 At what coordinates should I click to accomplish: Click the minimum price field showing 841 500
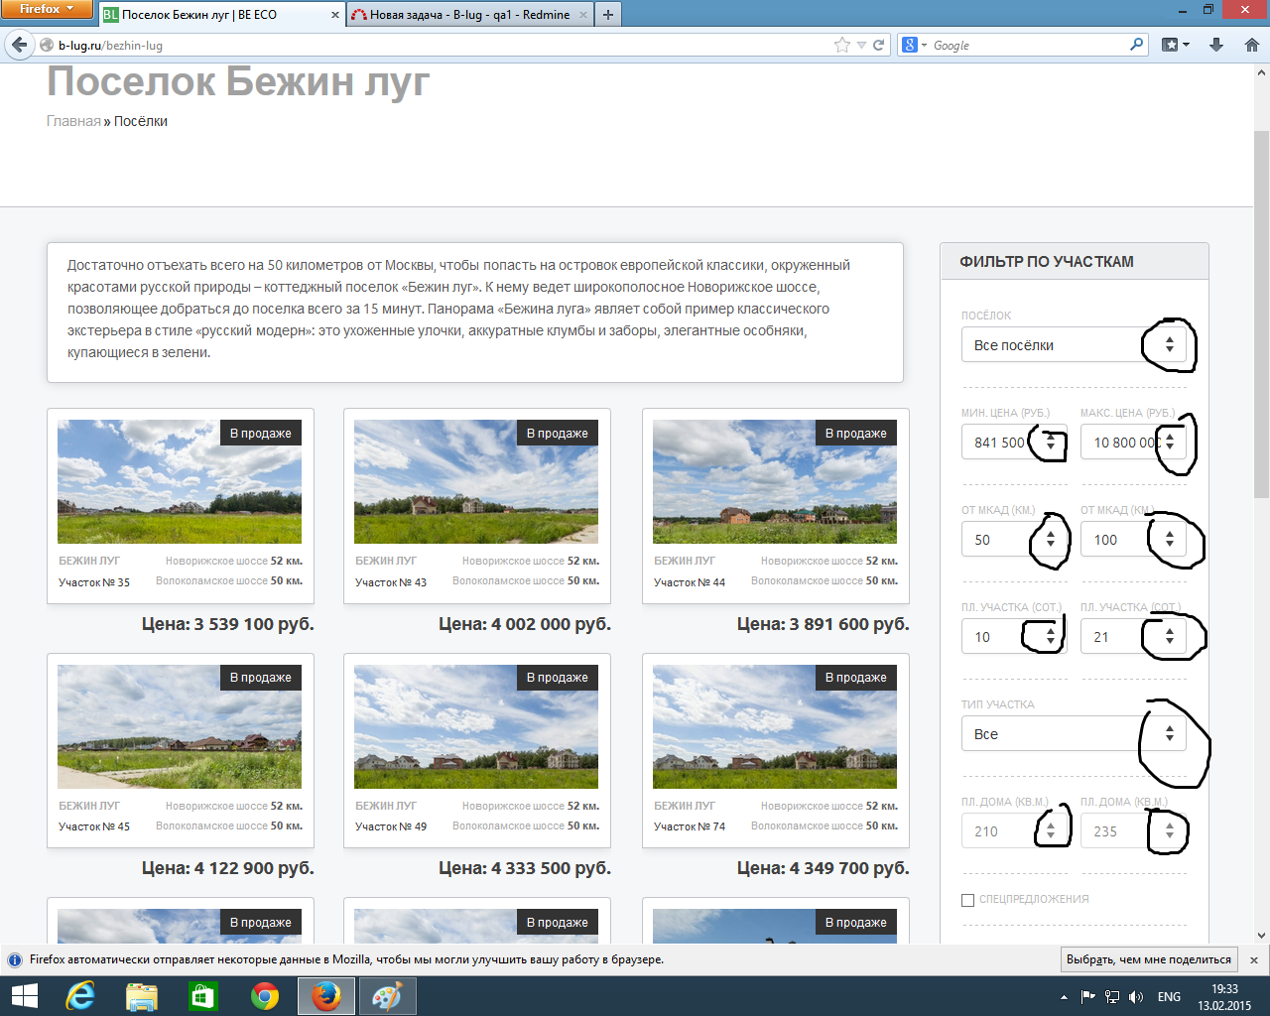pyautogui.click(x=997, y=443)
